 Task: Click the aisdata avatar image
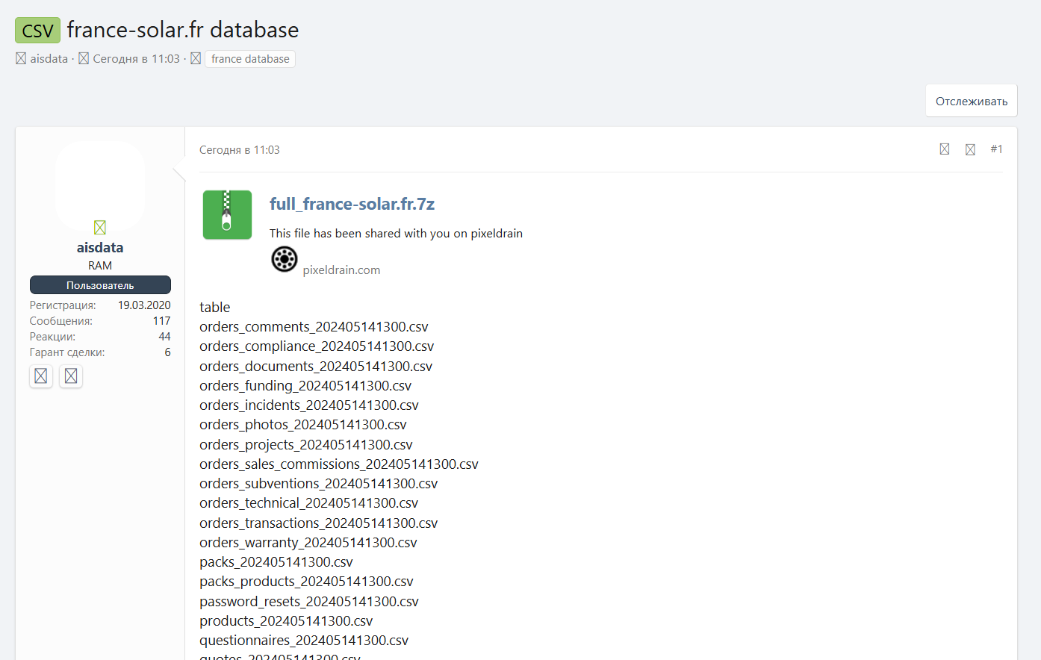coord(100,183)
